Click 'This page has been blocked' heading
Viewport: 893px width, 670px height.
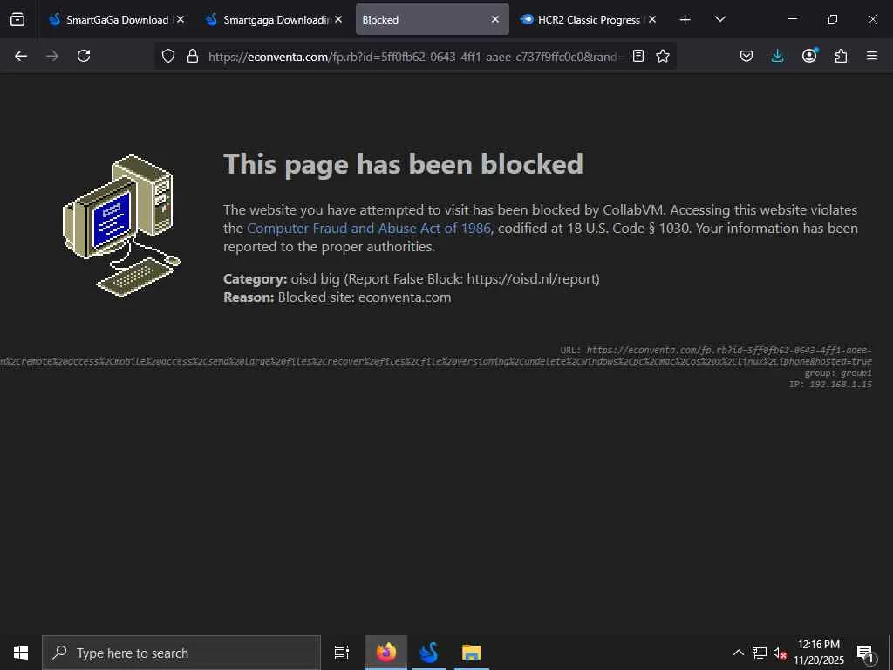click(x=403, y=165)
